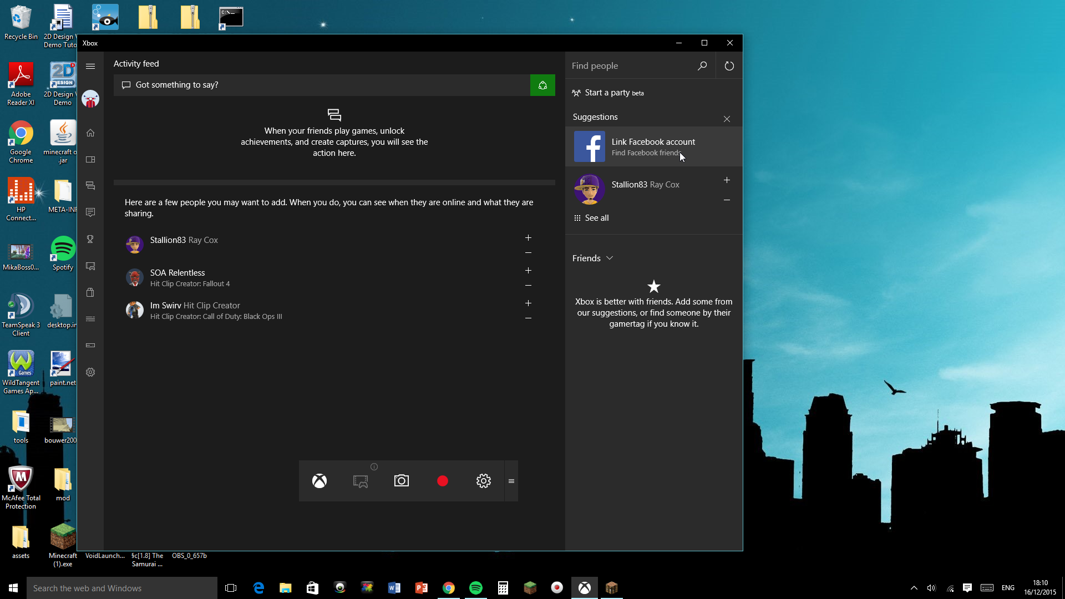The image size is (1065, 599).
Task: Click See all suggestions
Action: click(x=591, y=218)
